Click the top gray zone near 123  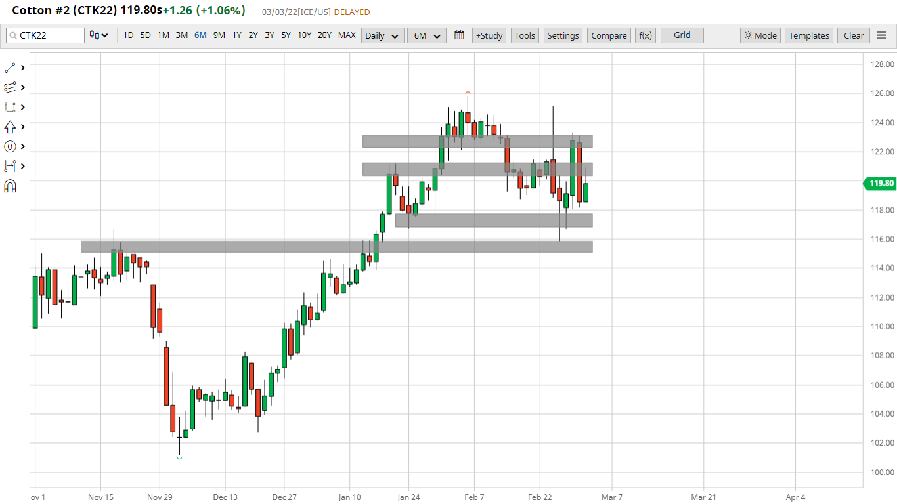[x=477, y=141]
